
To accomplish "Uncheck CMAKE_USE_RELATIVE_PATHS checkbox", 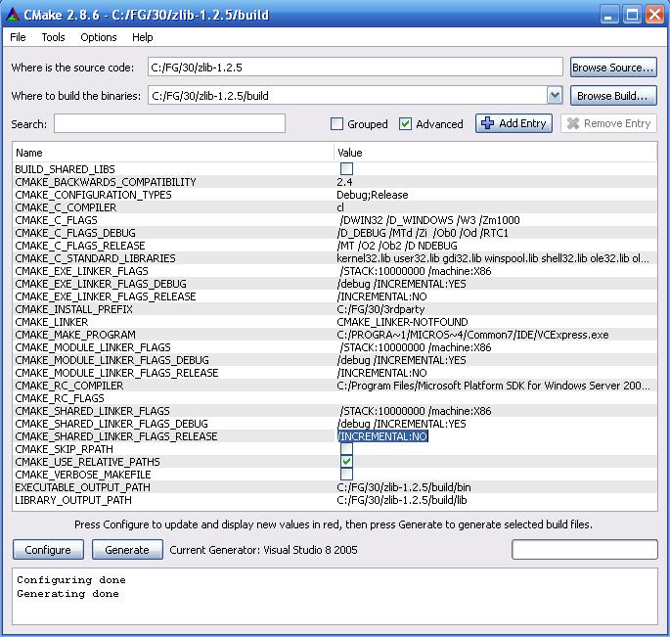I will pyautogui.click(x=346, y=462).
